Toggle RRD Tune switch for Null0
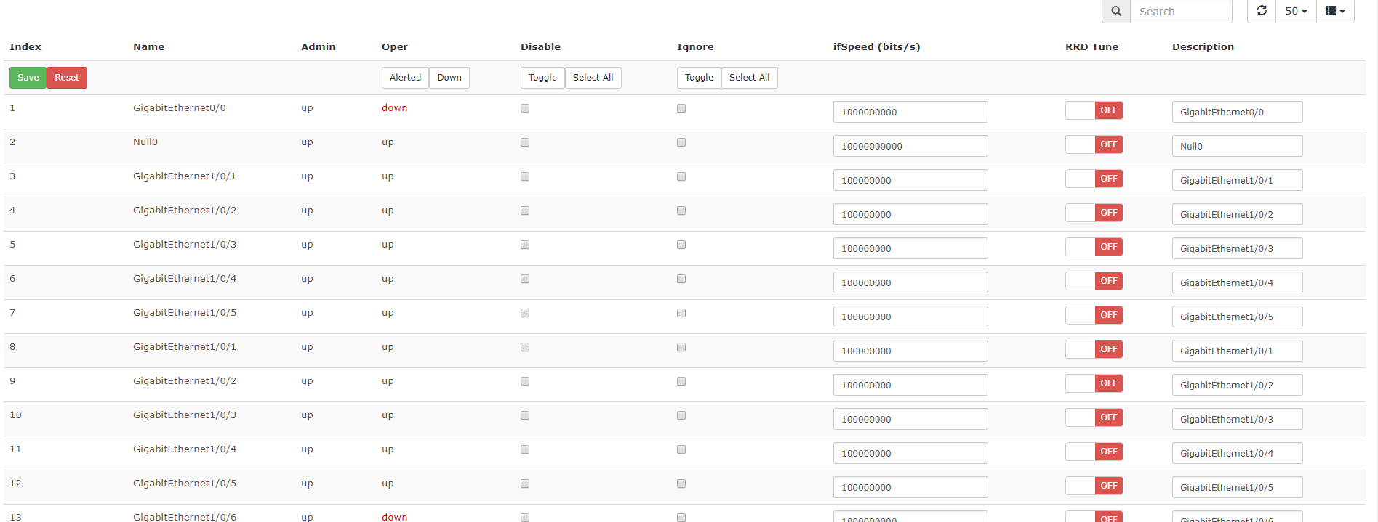Image resolution: width=1378 pixels, height=522 pixels. click(x=1094, y=144)
